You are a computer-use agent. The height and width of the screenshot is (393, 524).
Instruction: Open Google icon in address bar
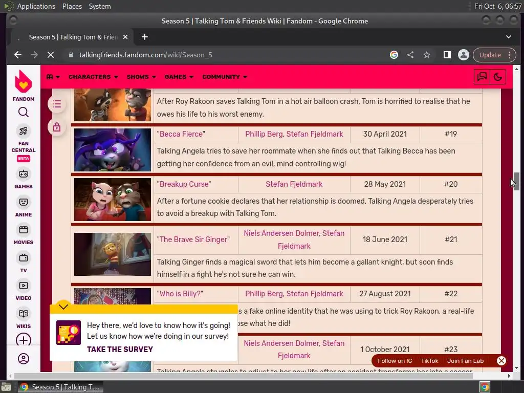coord(394,55)
